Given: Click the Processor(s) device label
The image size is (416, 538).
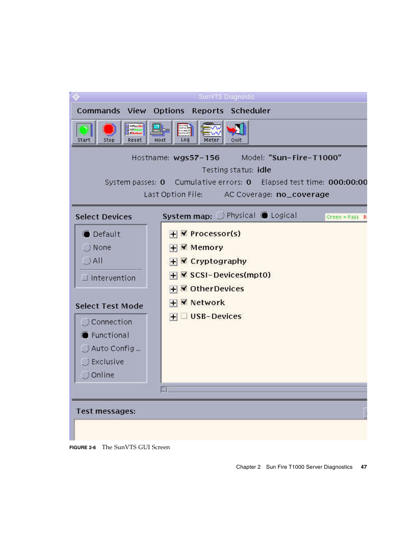Looking at the screenshot, I should coord(215,234).
